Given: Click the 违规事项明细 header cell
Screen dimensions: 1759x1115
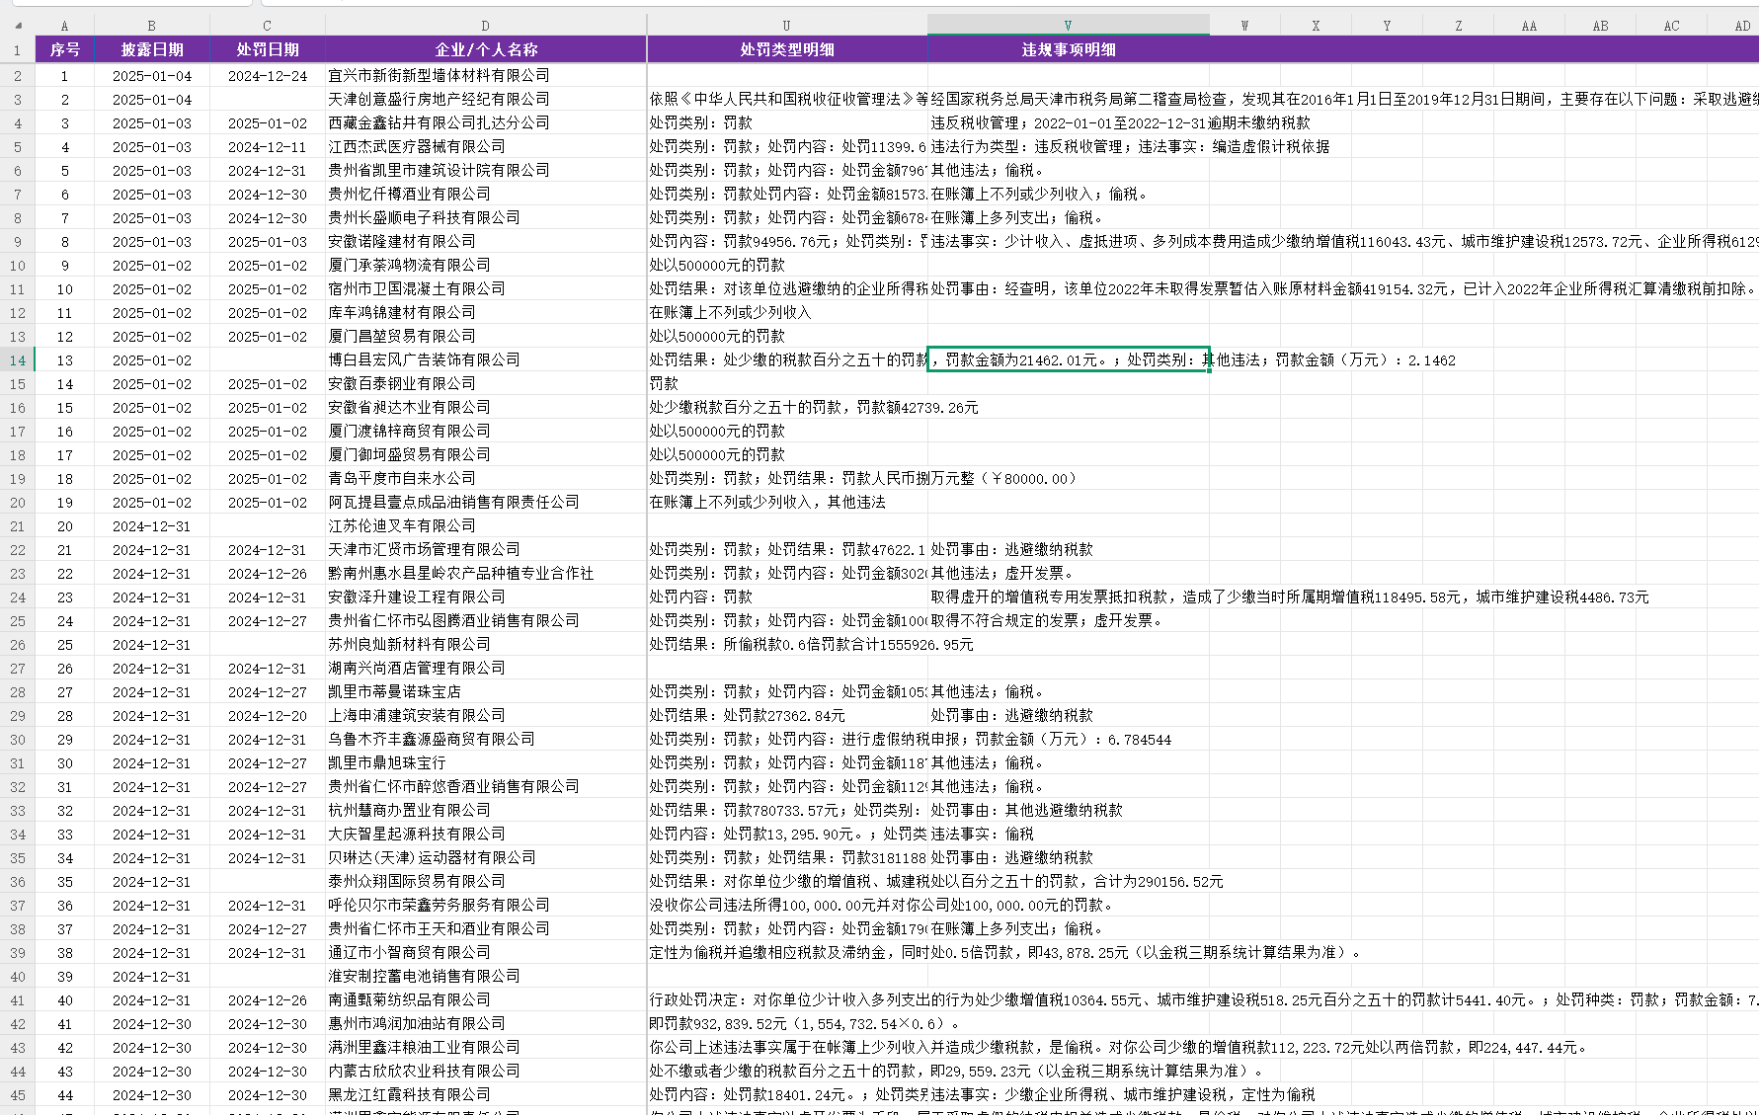Looking at the screenshot, I should click(1068, 49).
